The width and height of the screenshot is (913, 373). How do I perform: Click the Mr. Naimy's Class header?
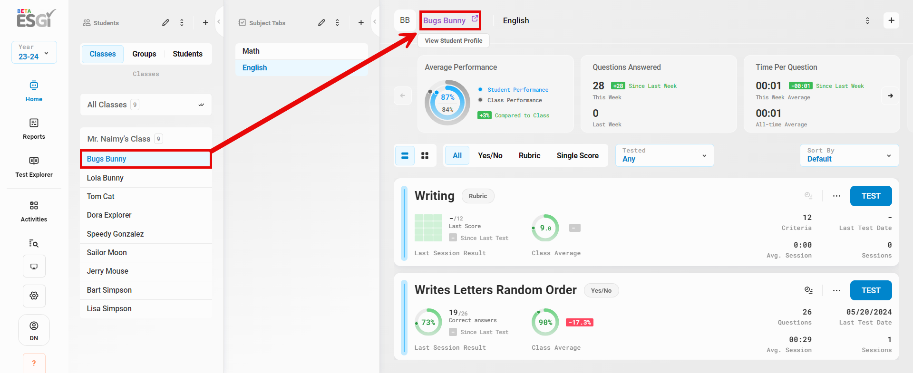point(146,139)
